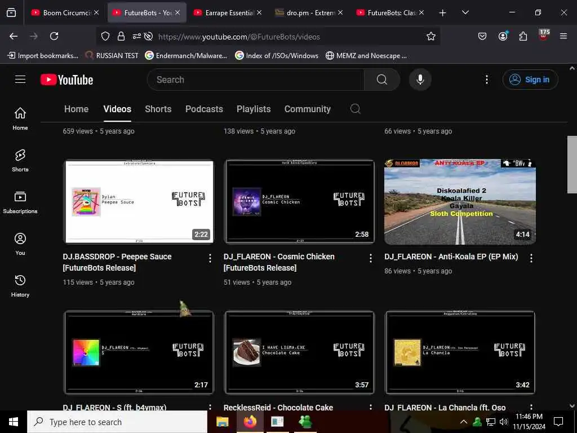Open a new browser tab
577x433 pixels.
point(442,13)
